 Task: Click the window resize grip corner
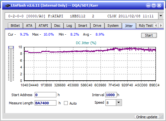pos(162,117)
